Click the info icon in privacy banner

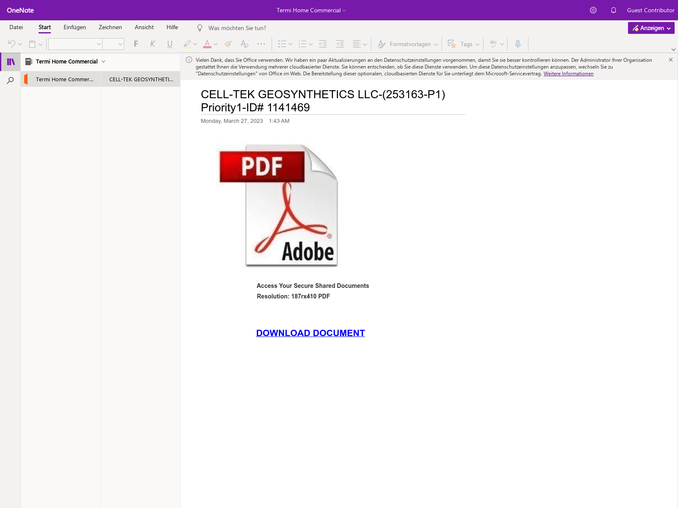tap(189, 60)
